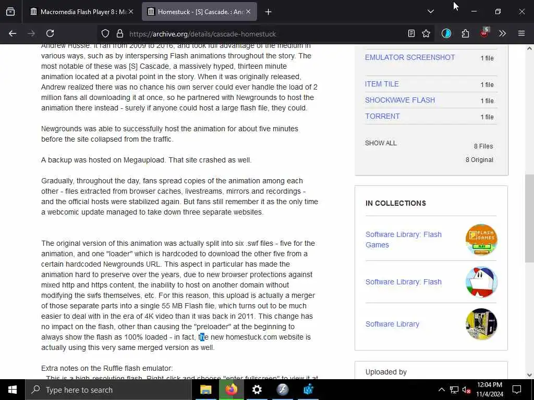Screen dimensions: 534x400
Task: Open the blue circle extension icon
Action: [x=446, y=33]
